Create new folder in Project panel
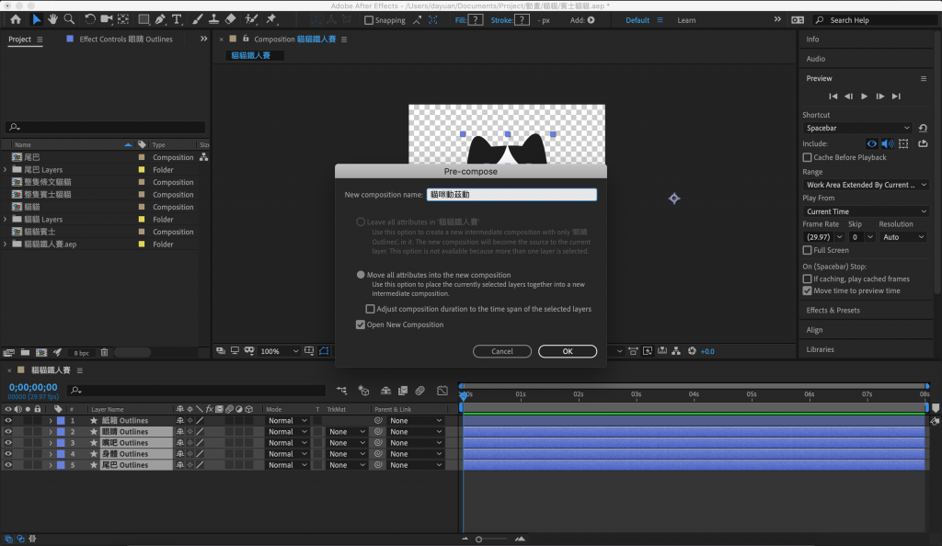 point(25,353)
